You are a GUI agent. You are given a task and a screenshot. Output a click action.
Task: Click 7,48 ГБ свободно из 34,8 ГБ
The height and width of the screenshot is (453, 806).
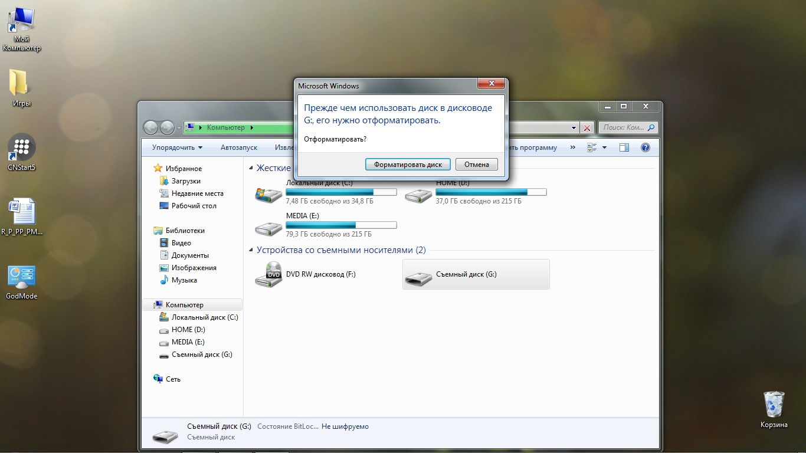coord(330,201)
